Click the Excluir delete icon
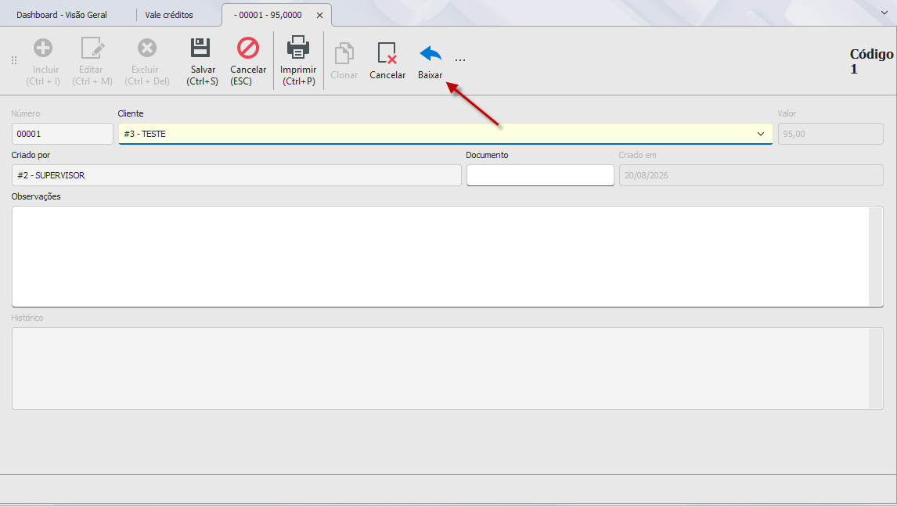The width and height of the screenshot is (897, 507). pos(147,48)
